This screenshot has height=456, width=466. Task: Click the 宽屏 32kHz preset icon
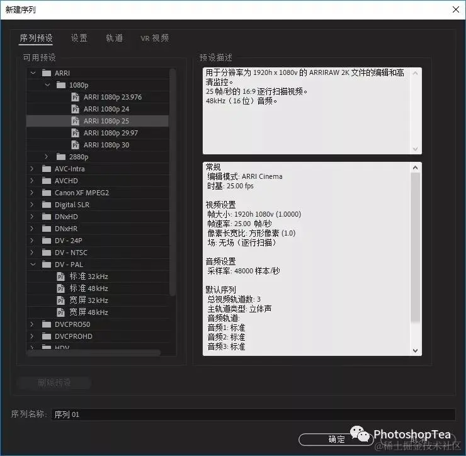(x=60, y=300)
